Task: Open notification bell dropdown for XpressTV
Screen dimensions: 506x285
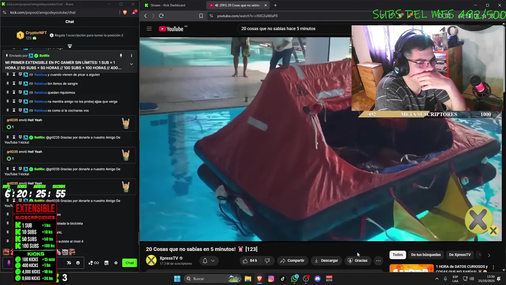Action: tap(208, 260)
